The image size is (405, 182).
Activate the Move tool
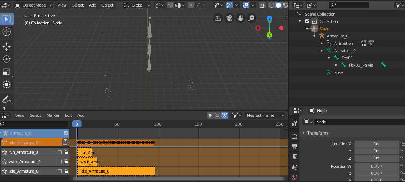click(x=7, y=46)
